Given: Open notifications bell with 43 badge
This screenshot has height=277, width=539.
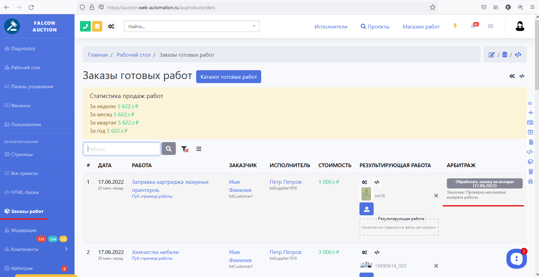Looking at the screenshot, I should [x=473, y=26].
